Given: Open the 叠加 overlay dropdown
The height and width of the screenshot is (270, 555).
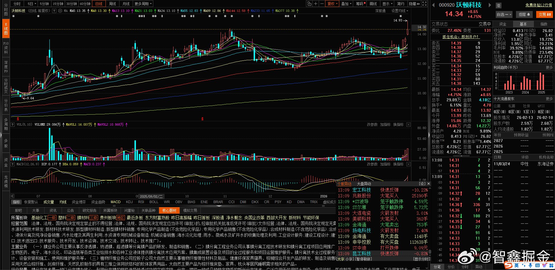Looking at the screenshot, I should (x=346, y=4).
